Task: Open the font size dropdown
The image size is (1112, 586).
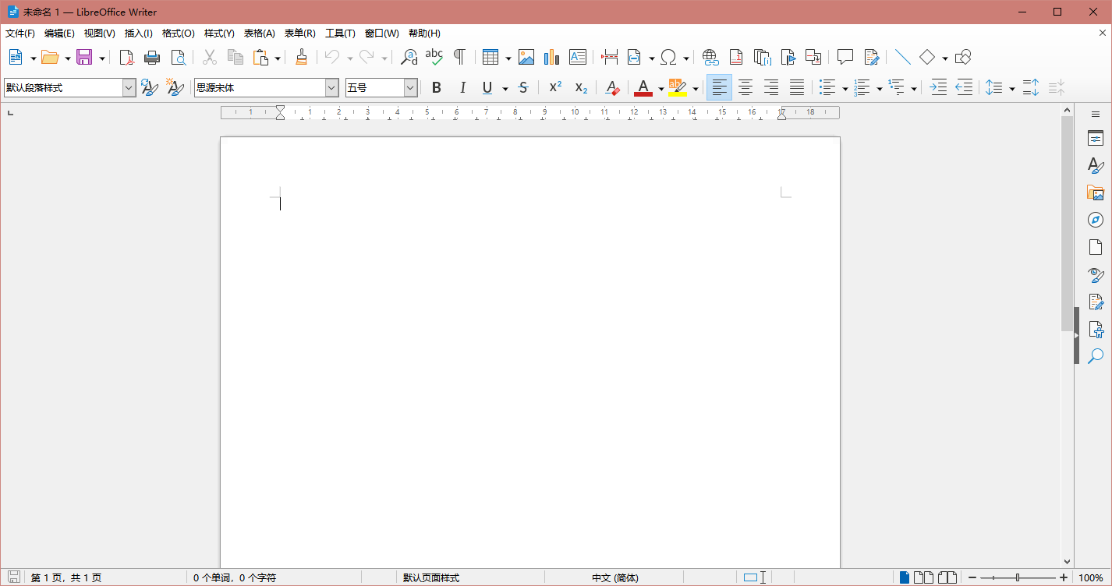Action: 411,87
